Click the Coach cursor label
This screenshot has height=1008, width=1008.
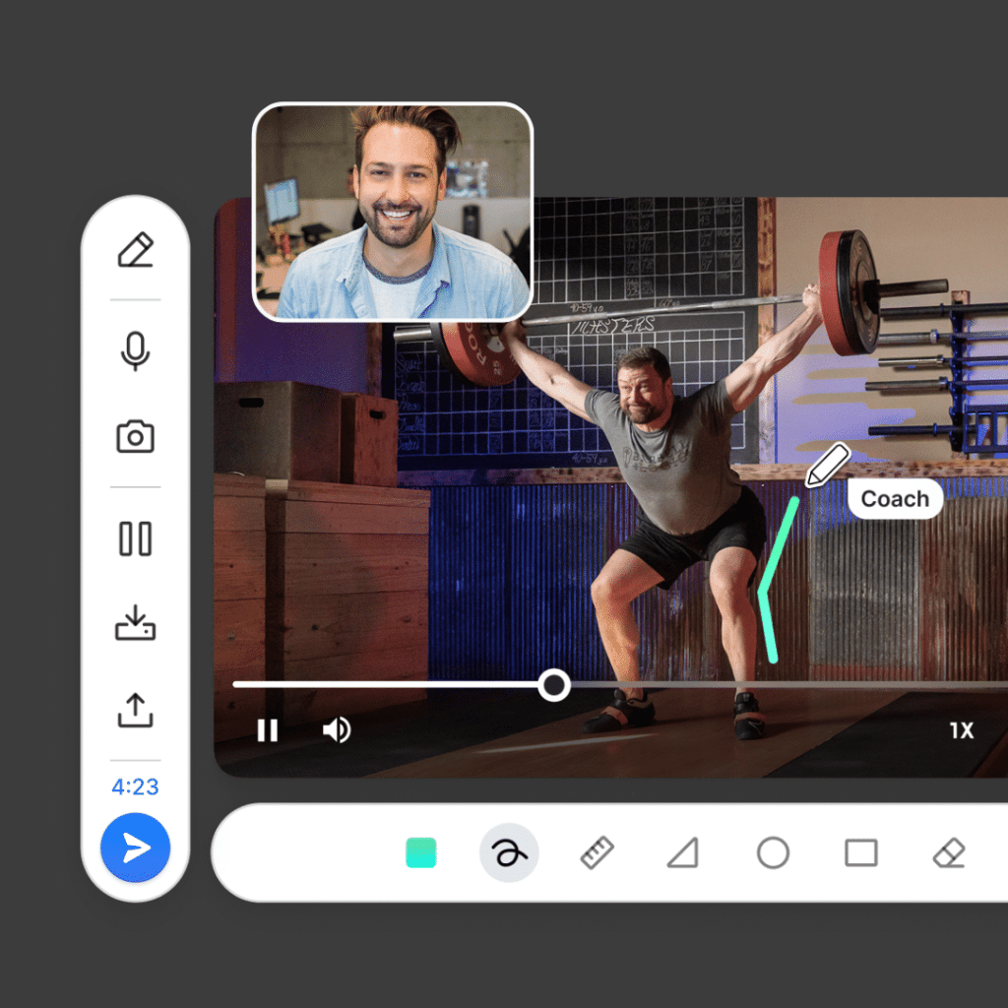click(x=895, y=499)
